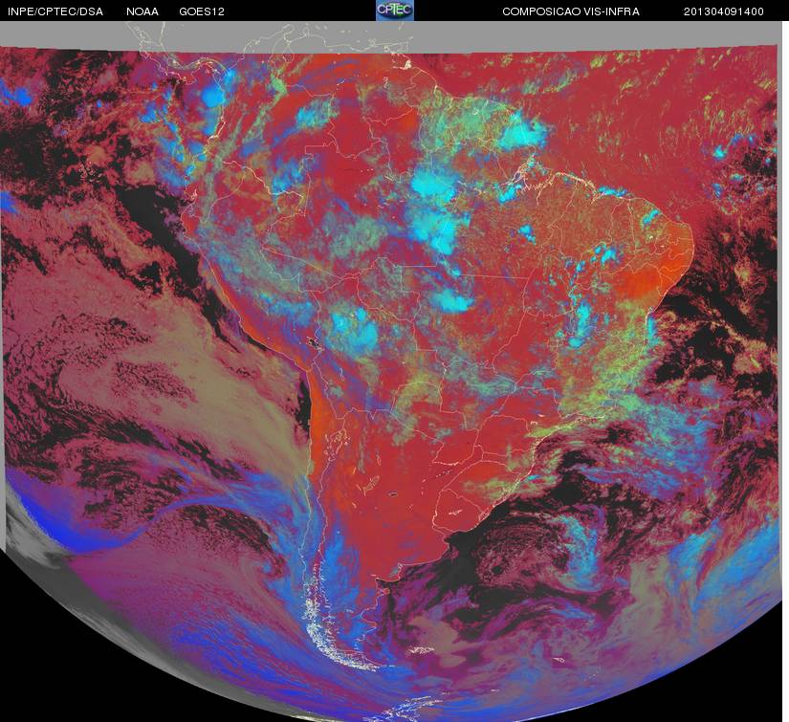Select the INPE/CPTEC/DSA header text

pos(55,11)
